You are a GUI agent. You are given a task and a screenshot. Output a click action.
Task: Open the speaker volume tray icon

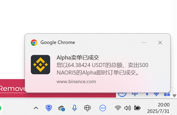point(128,108)
